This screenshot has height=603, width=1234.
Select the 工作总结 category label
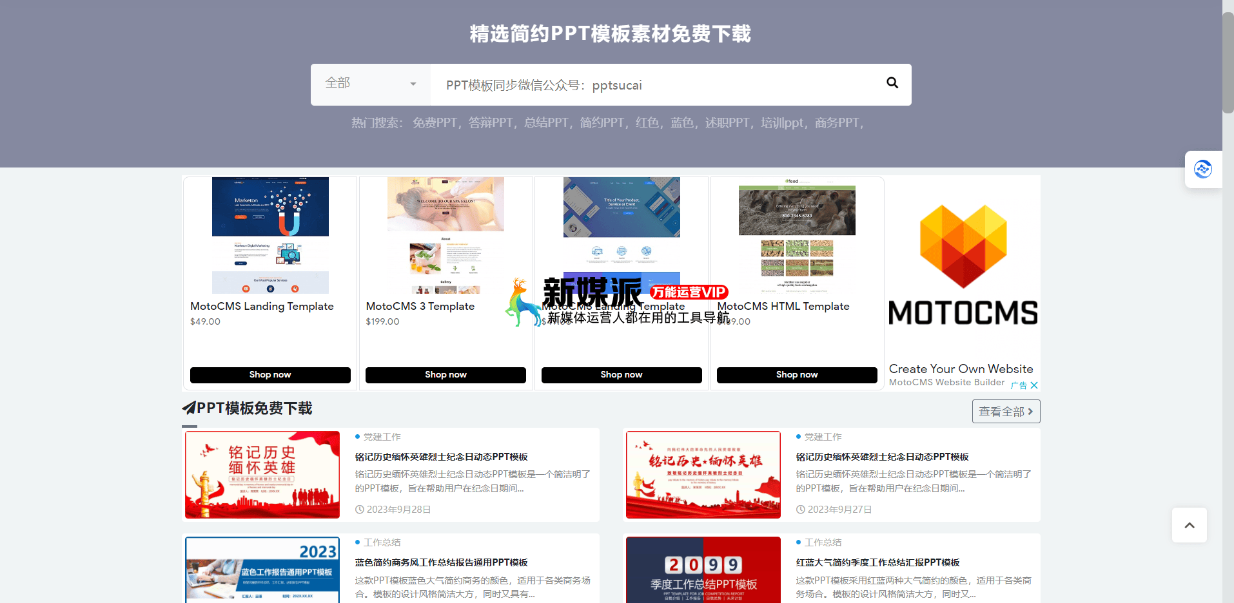click(x=381, y=542)
